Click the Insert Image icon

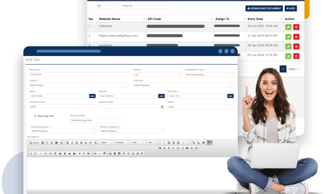(110, 154)
